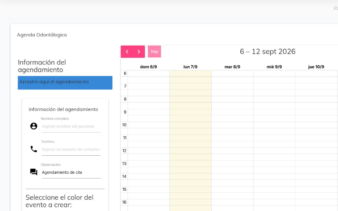Click the 6 hour label in time axis
Viewport: 338px width, 211px height.
[125, 73]
